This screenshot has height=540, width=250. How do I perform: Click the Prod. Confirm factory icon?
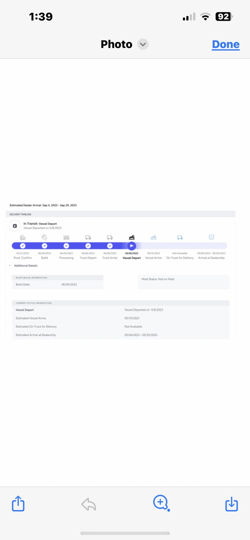(23, 237)
